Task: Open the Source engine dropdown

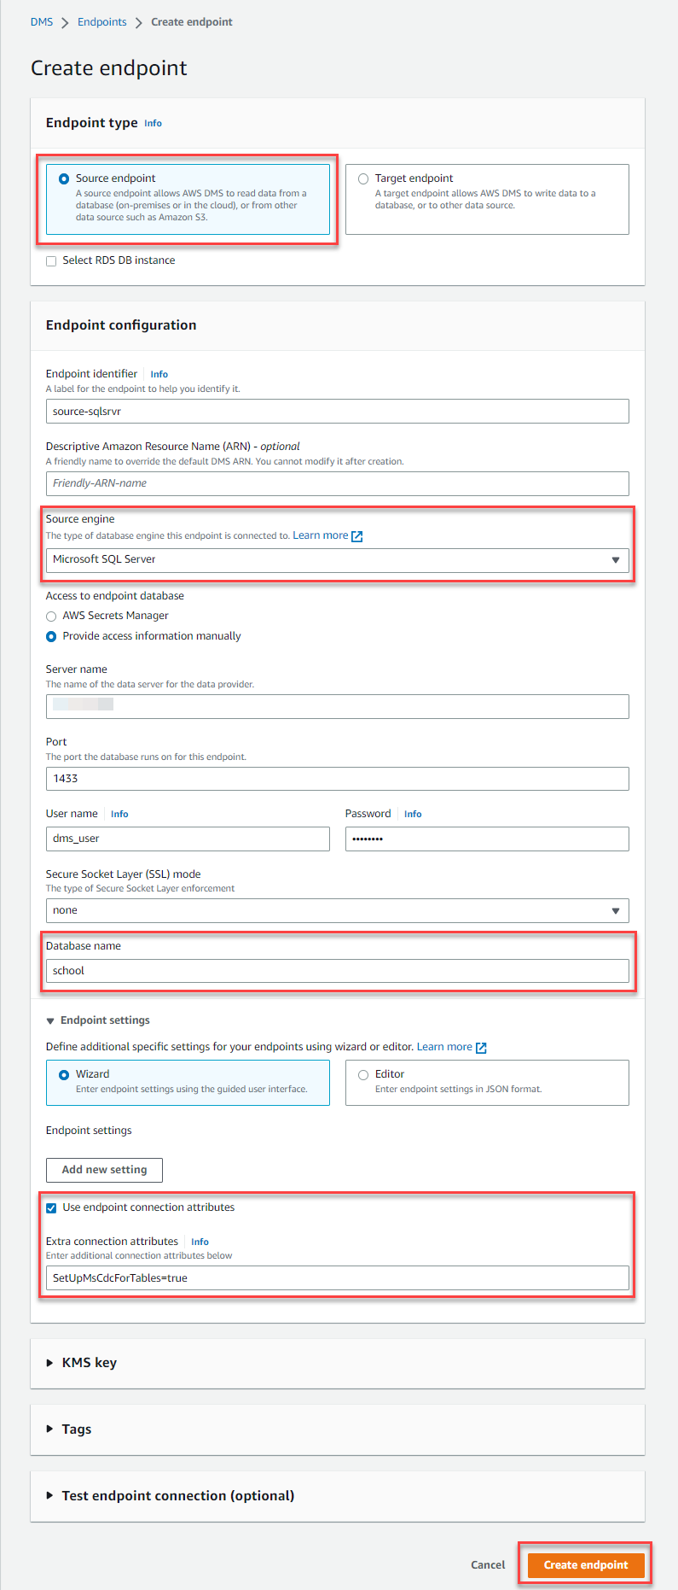Action: click(x=337, y=560)
